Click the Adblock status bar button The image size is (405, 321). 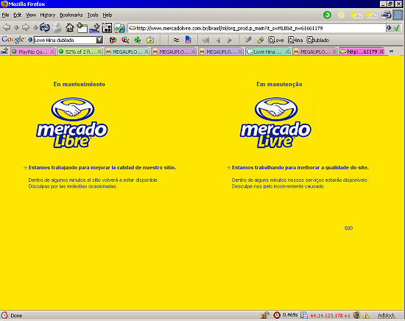coord(386,315)
